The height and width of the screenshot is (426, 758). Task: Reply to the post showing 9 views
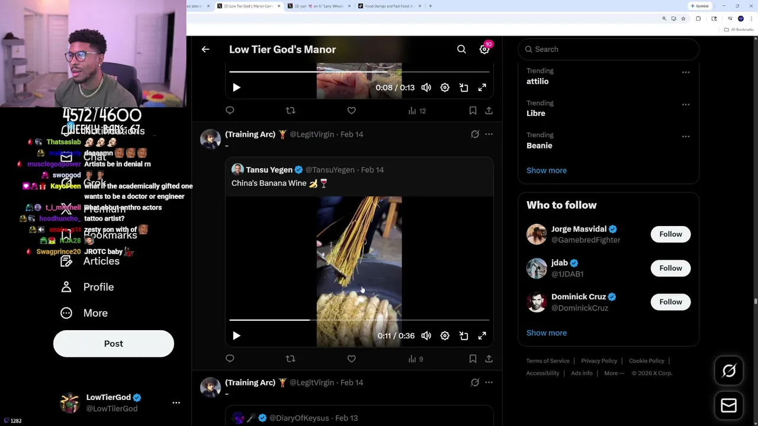pyautogui.click(x=230, y=358)
